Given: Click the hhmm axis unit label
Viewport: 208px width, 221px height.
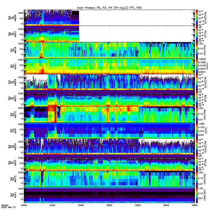Looking at the screenshot, I should pos(5,205).
